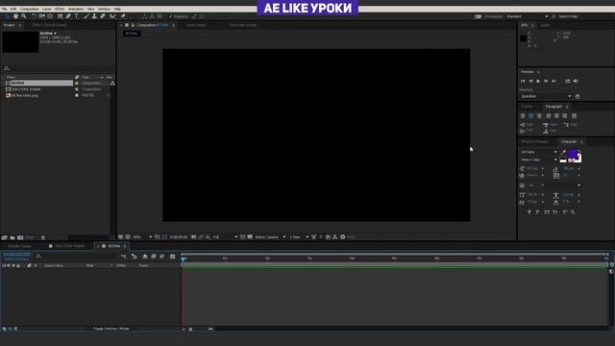
Task: Select the Pan Behind anchor point tool
Action: pyautogui.click(x=50, y=16)
